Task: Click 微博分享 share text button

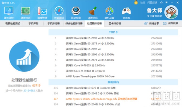Action: click(x=154, y=23)
